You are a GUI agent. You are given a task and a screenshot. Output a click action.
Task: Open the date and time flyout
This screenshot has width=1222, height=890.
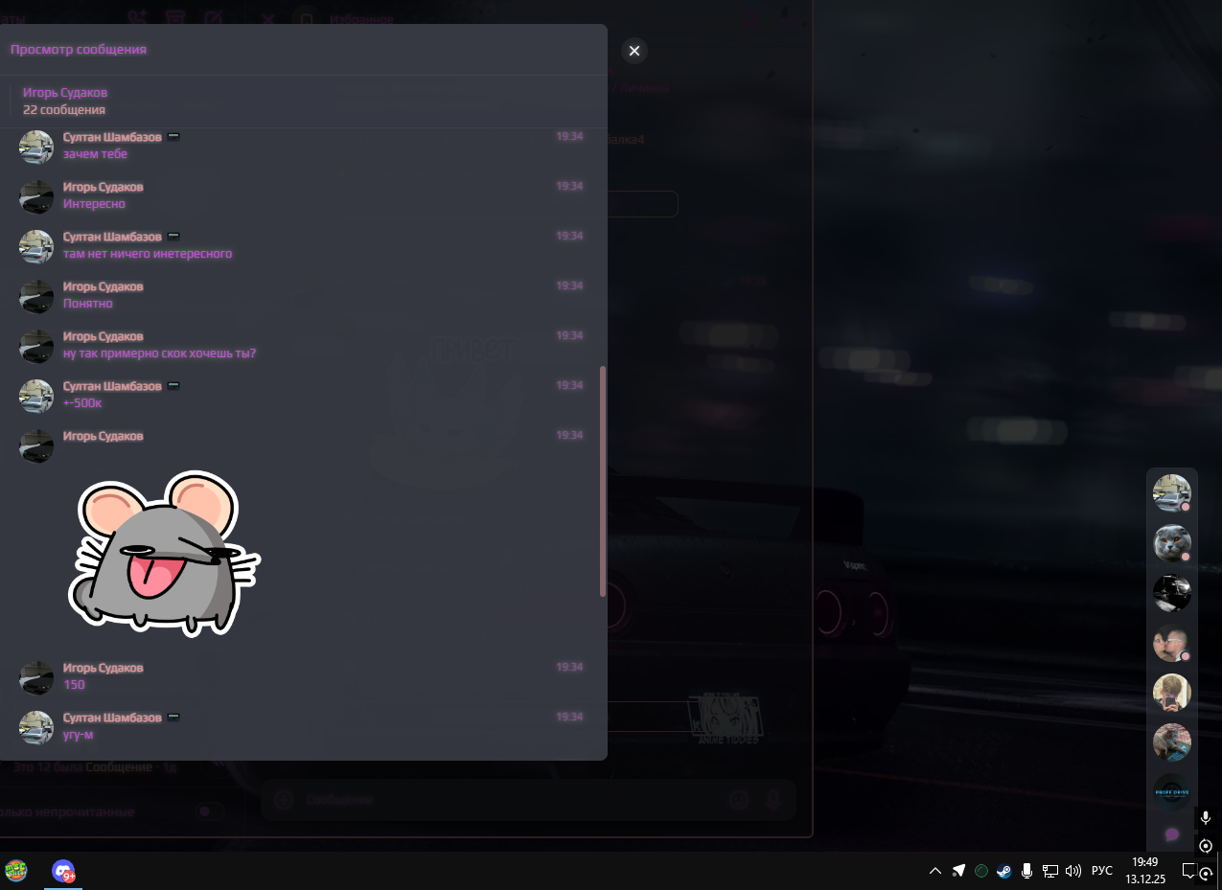[1144, 870]
